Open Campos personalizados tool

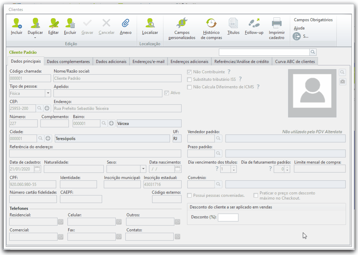click(x=182, y=23)
